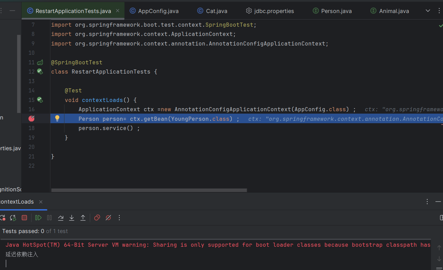Click the debug layout settings icon
Viewport: 443px width, 270px height.
click(x=441, y=218)
